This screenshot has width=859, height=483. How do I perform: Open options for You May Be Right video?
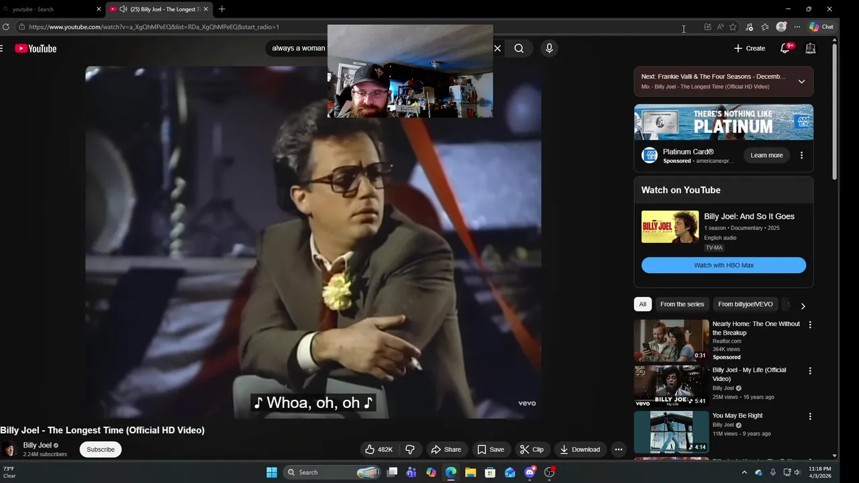[810, 417]
